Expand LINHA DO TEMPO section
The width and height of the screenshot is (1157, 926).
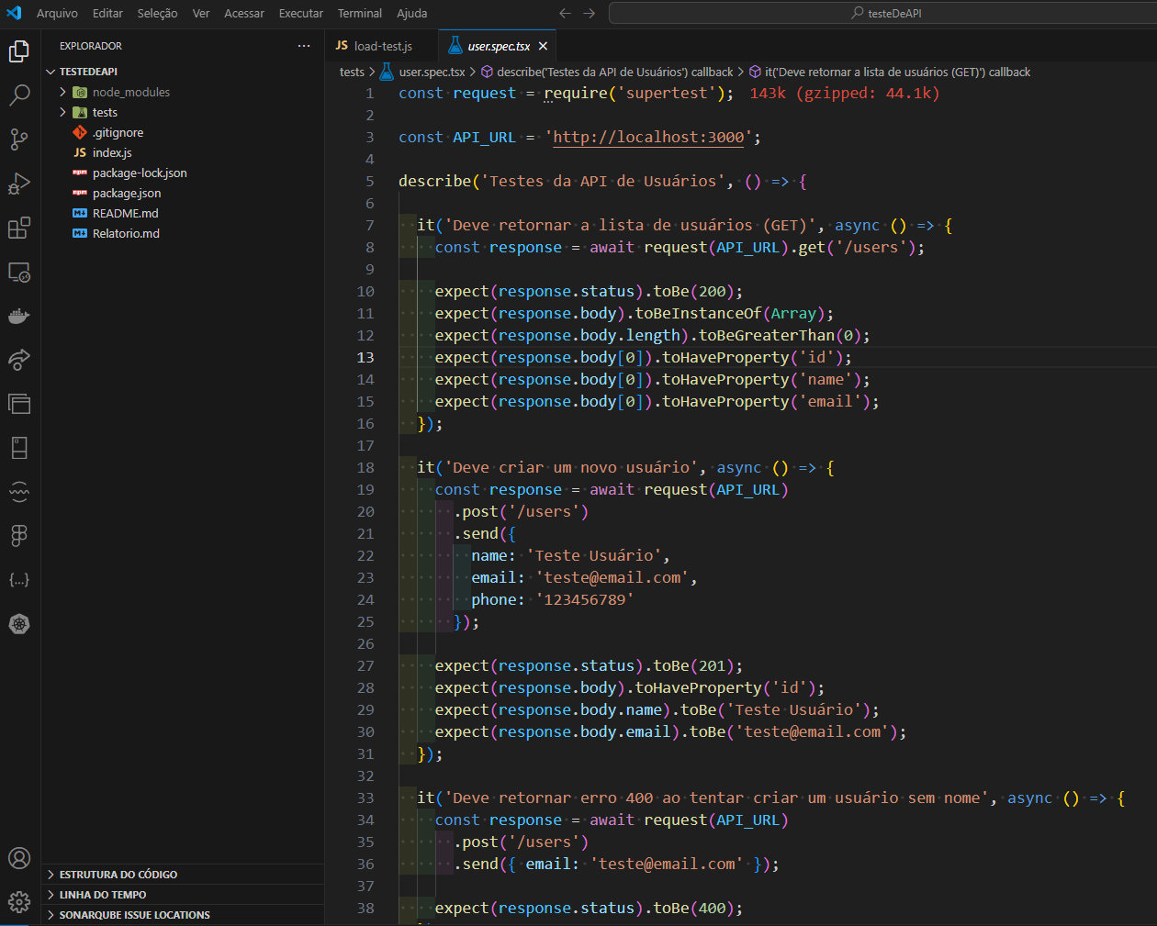point(103,895)
